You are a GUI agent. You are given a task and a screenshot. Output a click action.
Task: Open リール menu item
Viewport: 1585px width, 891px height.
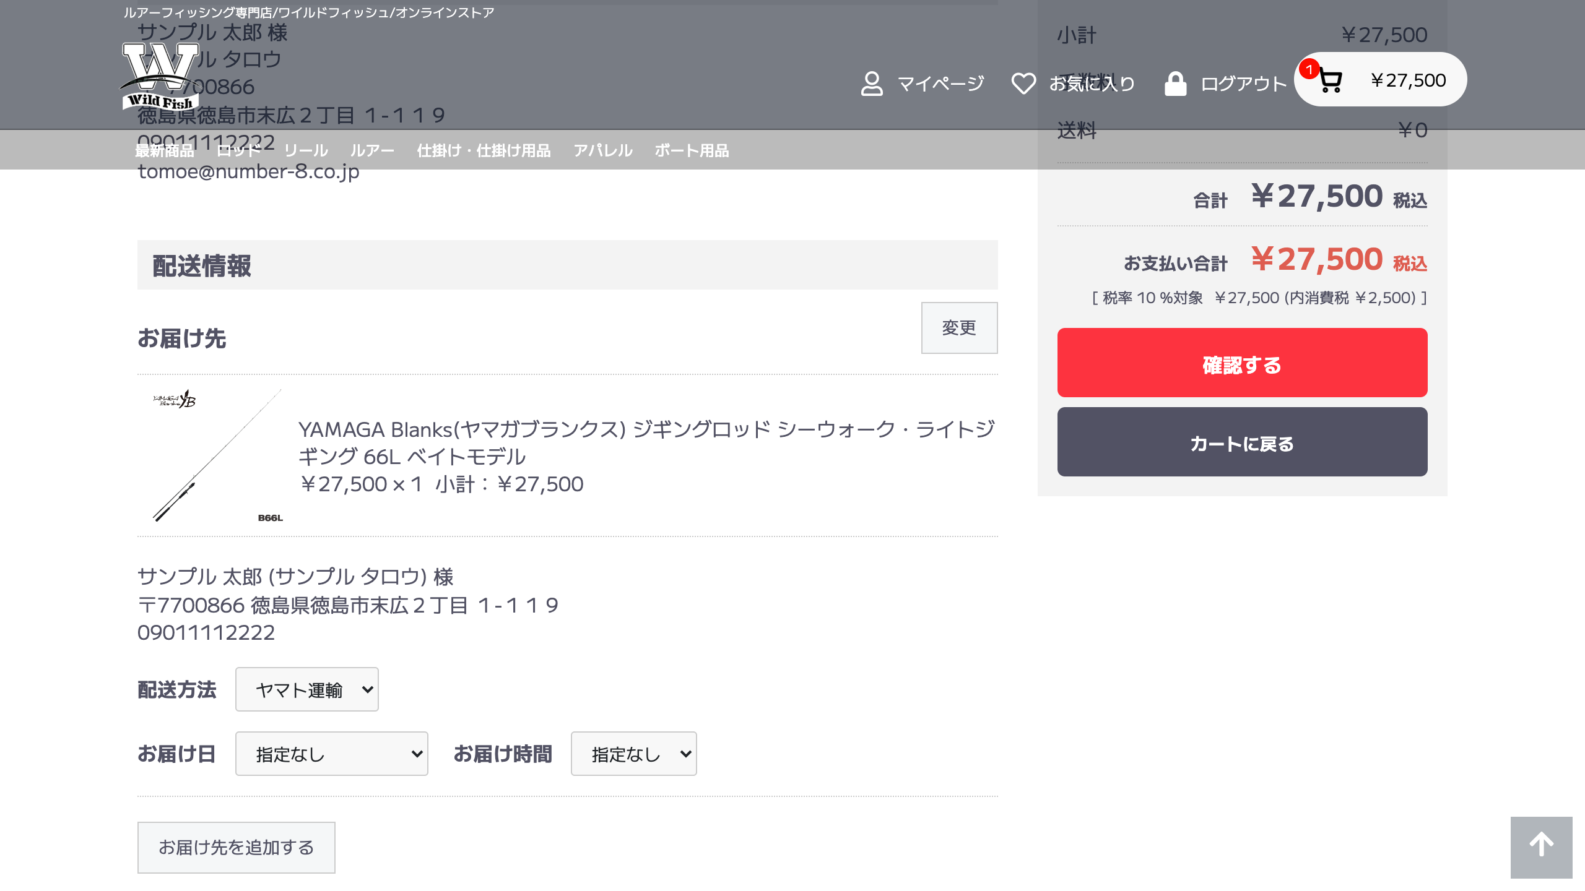[x=306, y=150]
